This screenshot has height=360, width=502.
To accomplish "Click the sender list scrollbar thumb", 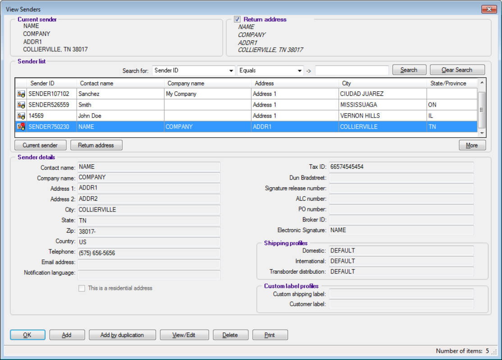I will point(482,110).
